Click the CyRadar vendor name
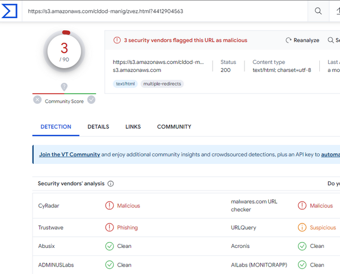This screenshot has height=274, width=340. click(x=48, y=205)
